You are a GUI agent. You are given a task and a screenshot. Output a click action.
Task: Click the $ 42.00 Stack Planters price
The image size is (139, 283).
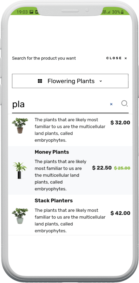click(120, 213)
